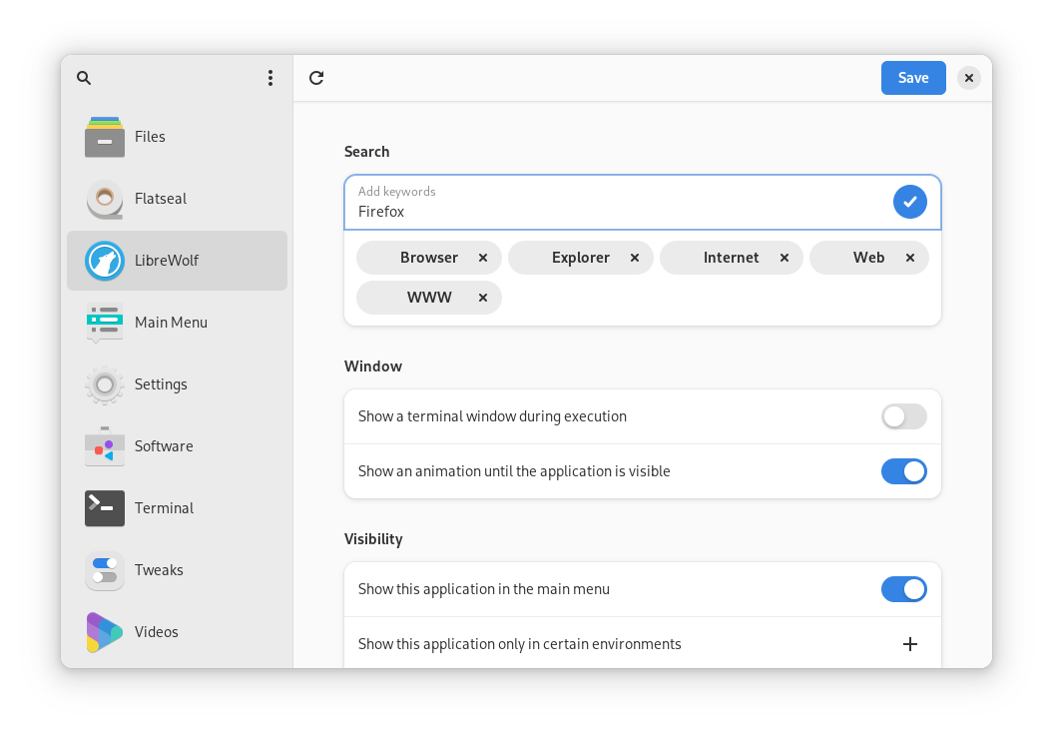Disable the startup animation toggle
This screenshot has height=735, width=1053.
coord(904,471)
